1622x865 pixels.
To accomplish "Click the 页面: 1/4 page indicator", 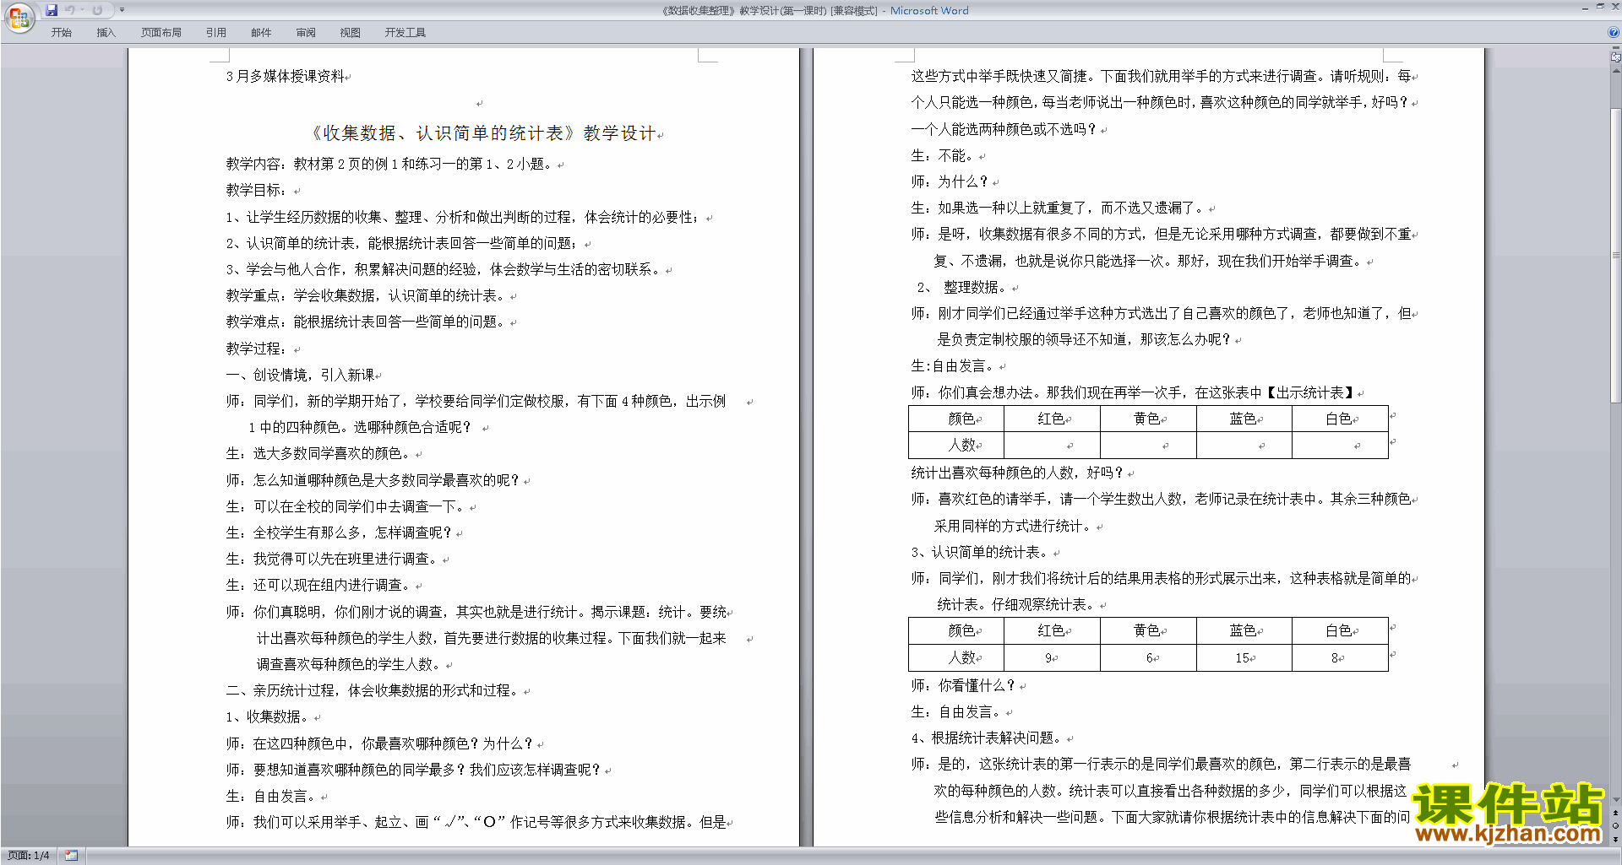I will click(x=29, y=856).
